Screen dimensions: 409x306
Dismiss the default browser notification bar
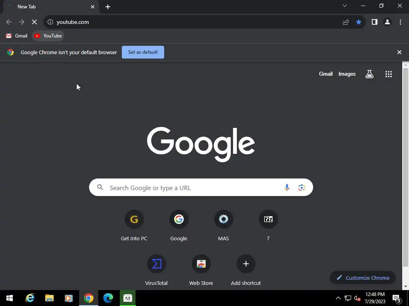click(x=399, y=52)
